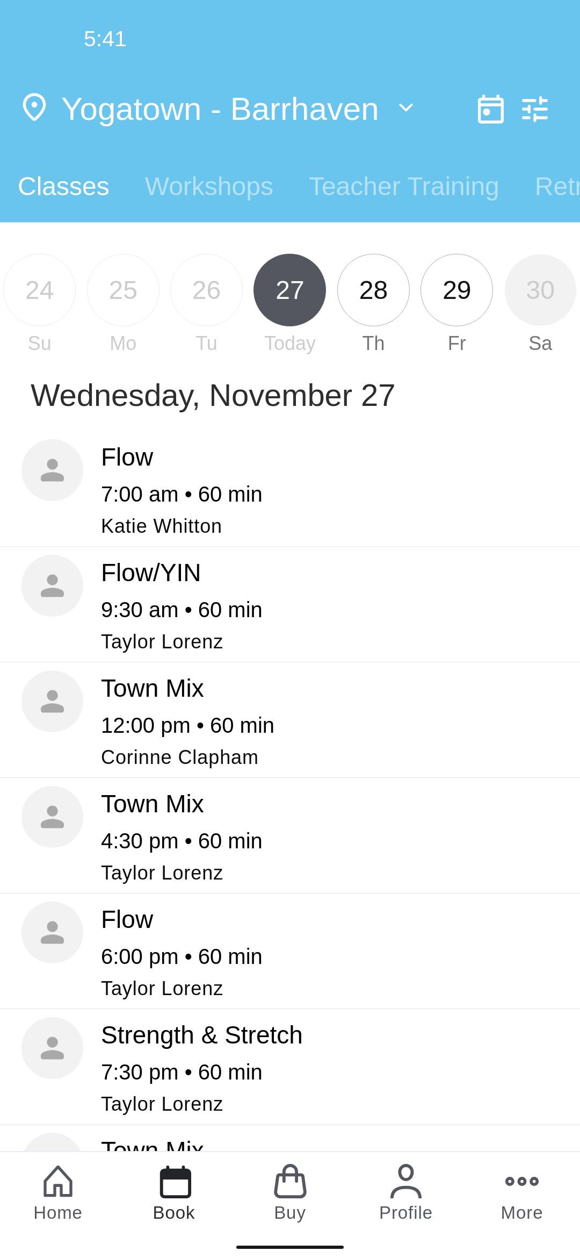
Task: Select the Classes tab
Action: pos(63,187)
